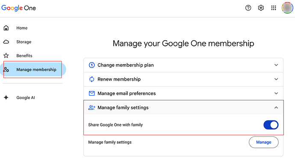The height and width of the screenshot is (159, 295).
Task: Open Google AI in the sidebar
Action: point(26,98)
